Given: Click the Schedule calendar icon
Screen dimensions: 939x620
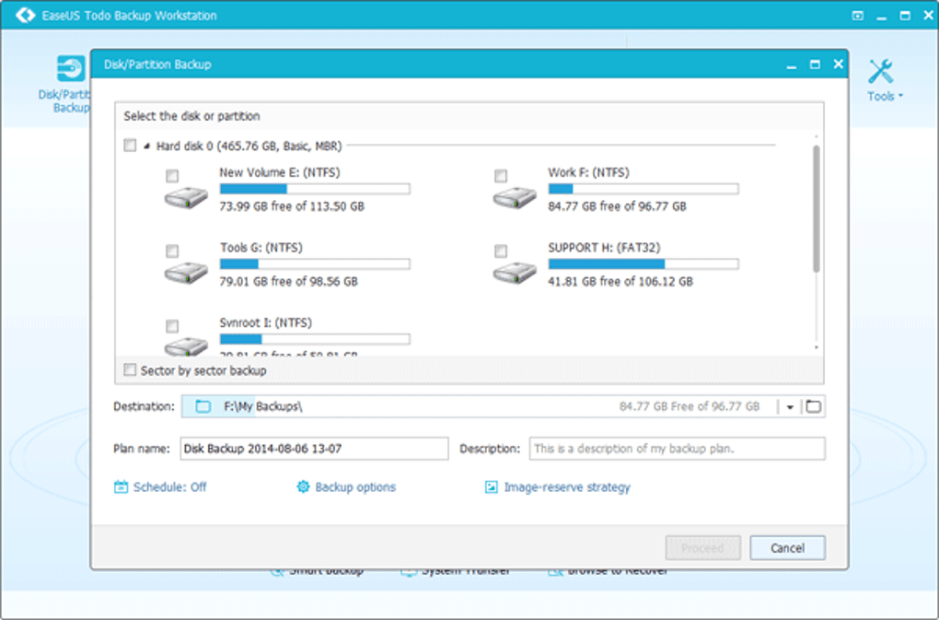Looking at the screenshot, I should 121,487.
